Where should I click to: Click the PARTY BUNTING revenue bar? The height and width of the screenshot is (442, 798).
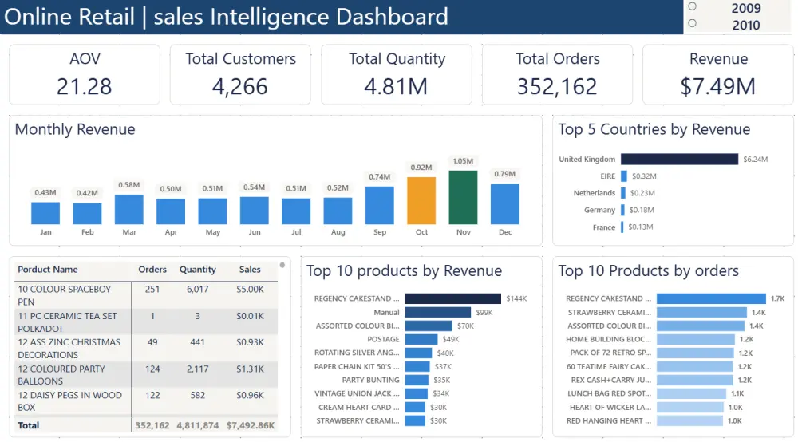pos(417,380)
